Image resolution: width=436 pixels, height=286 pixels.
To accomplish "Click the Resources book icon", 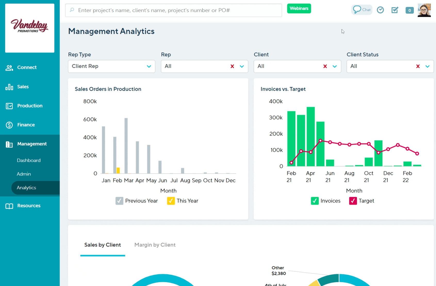I will (9, 206).
